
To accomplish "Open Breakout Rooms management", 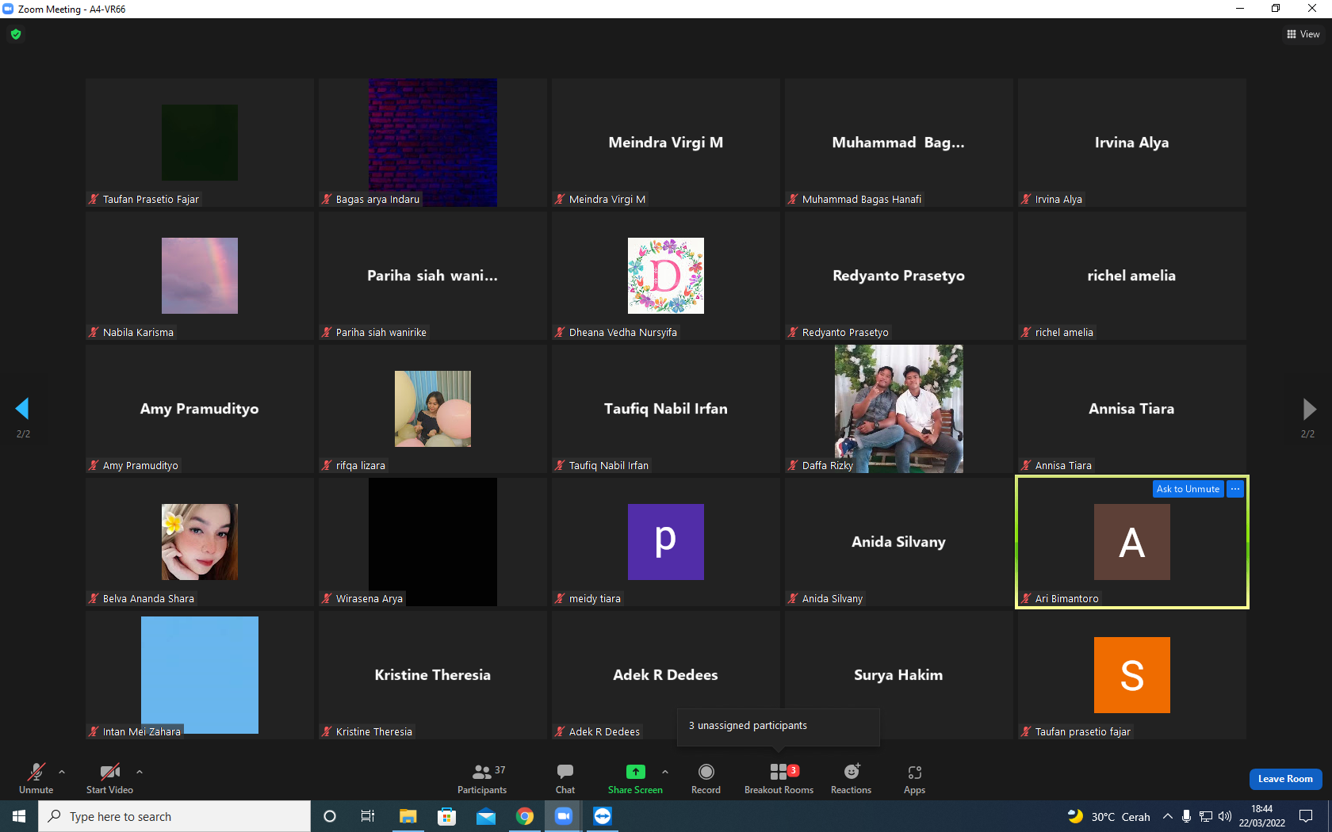I will 779,778.
